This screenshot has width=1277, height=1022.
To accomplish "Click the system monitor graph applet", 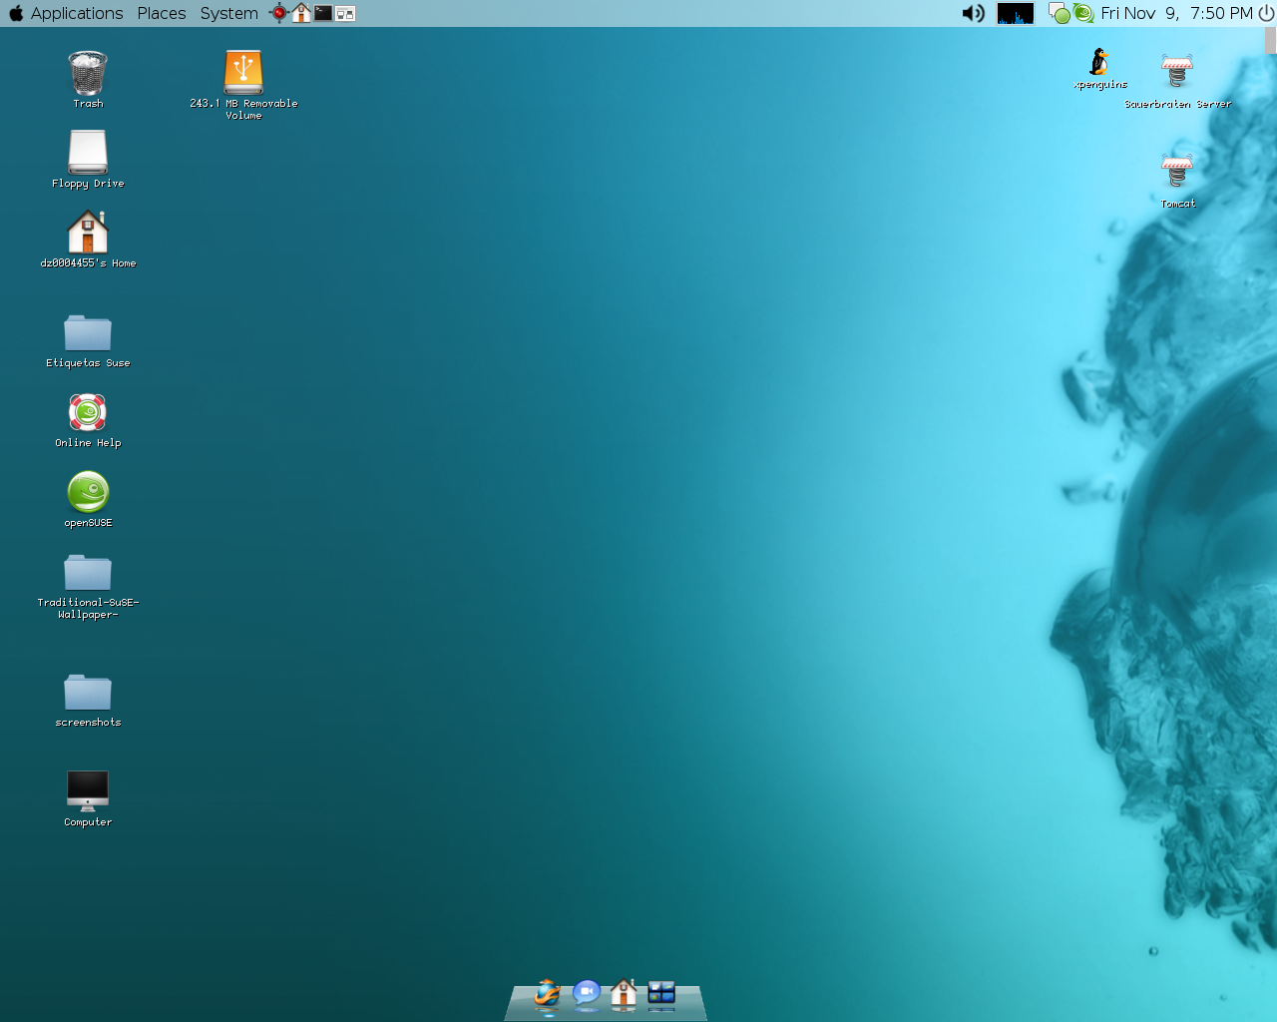I will pos(1016,13).
